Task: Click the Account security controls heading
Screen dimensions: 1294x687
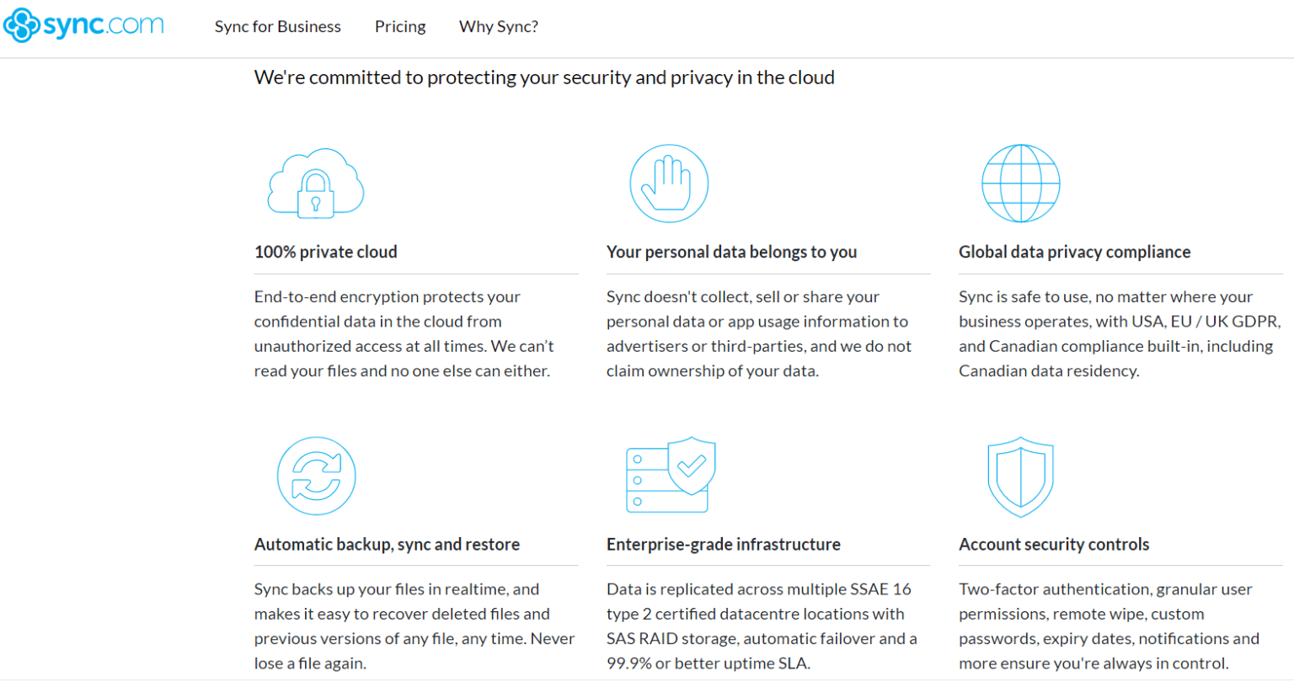Action: (x=1054, y=544)
